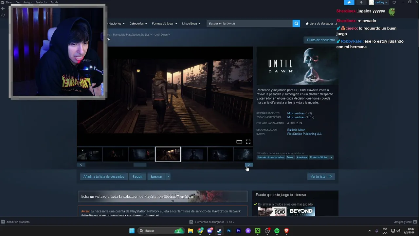Expand the Categorías dropdown

click(138, 23)
